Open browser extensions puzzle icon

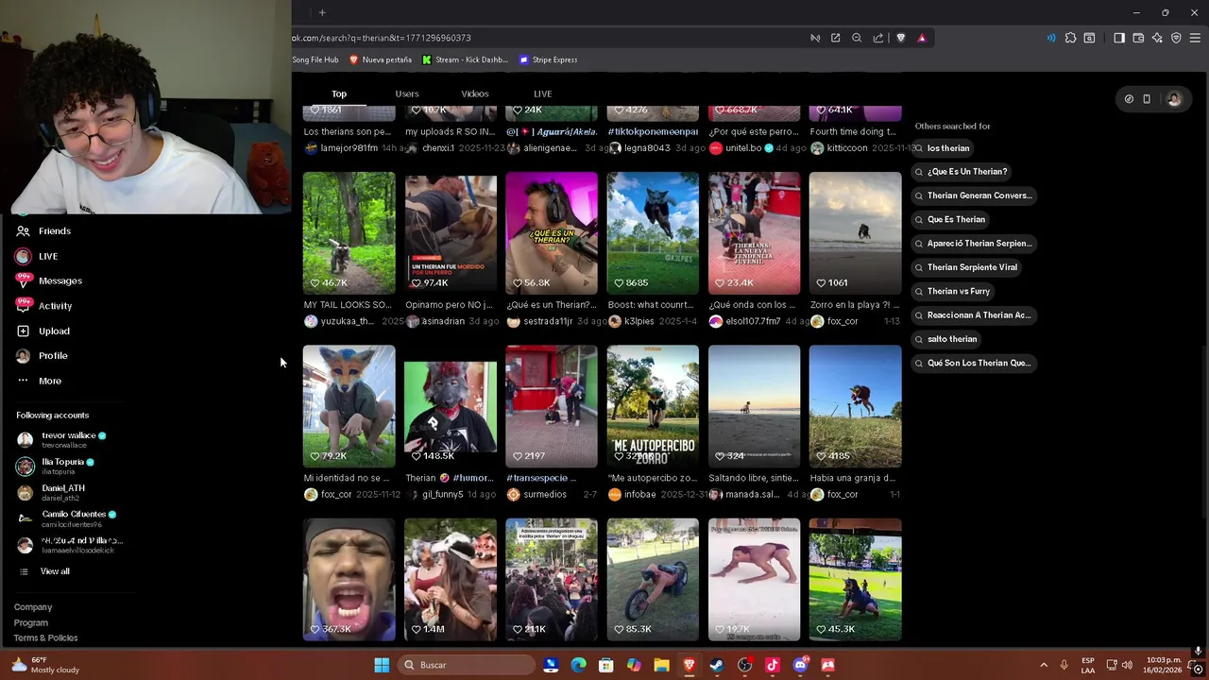[1070, 38]
